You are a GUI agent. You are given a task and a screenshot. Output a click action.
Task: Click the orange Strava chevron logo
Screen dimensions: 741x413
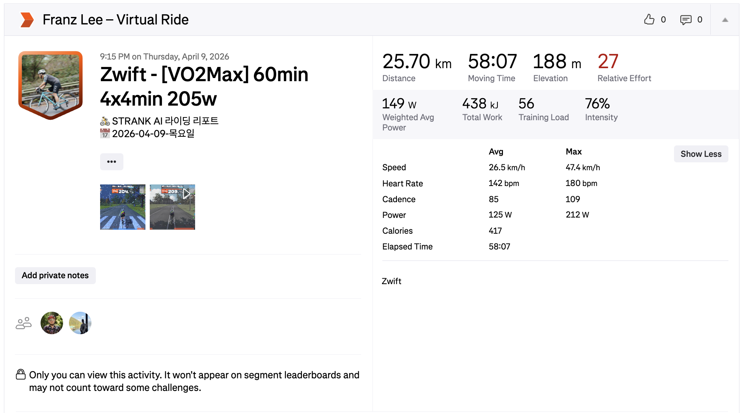(27, 20)
